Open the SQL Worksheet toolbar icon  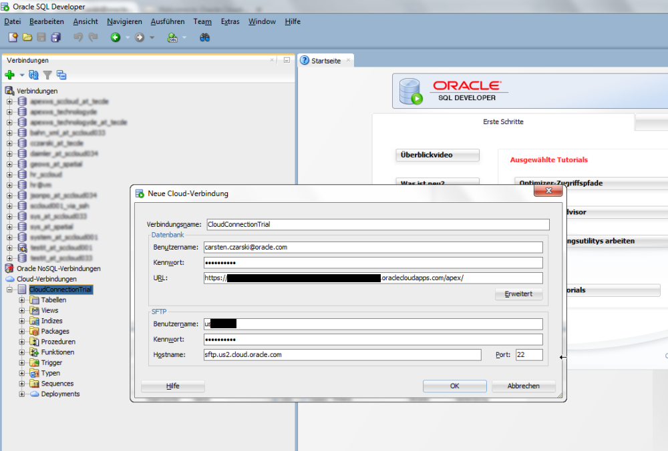click(x=174, y=37)
